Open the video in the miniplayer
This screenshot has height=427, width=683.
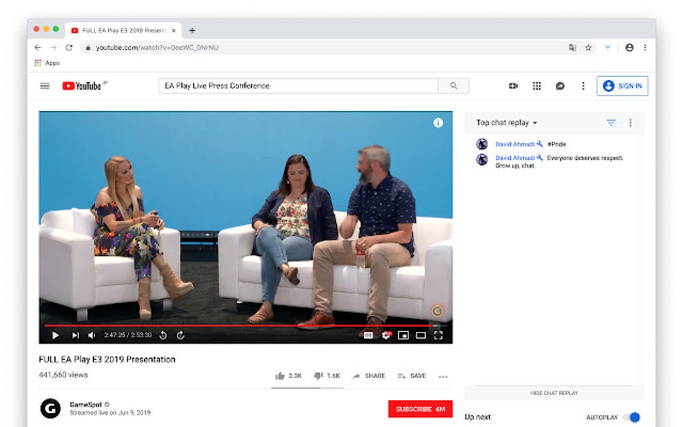point(403,335)
